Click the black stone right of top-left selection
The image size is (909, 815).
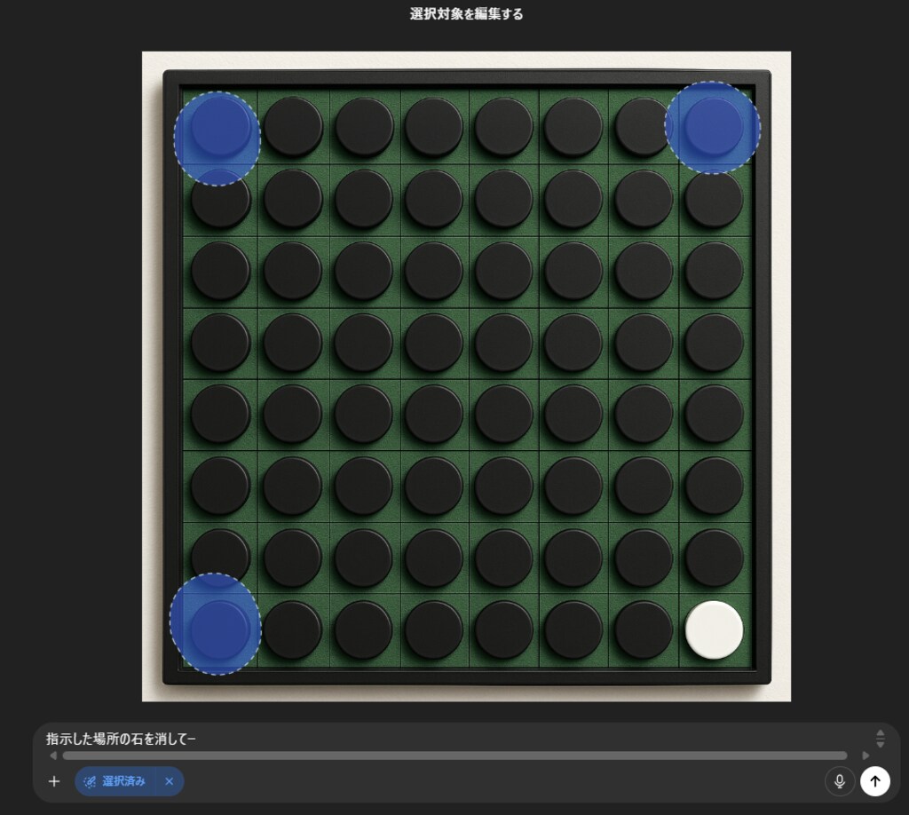(293, 127)
